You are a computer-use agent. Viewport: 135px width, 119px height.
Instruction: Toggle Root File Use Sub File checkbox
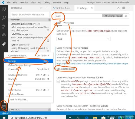[58, 81]
